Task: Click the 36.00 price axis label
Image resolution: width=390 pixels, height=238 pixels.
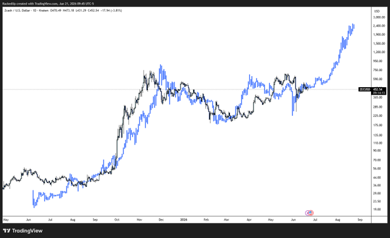Action: 377,185
